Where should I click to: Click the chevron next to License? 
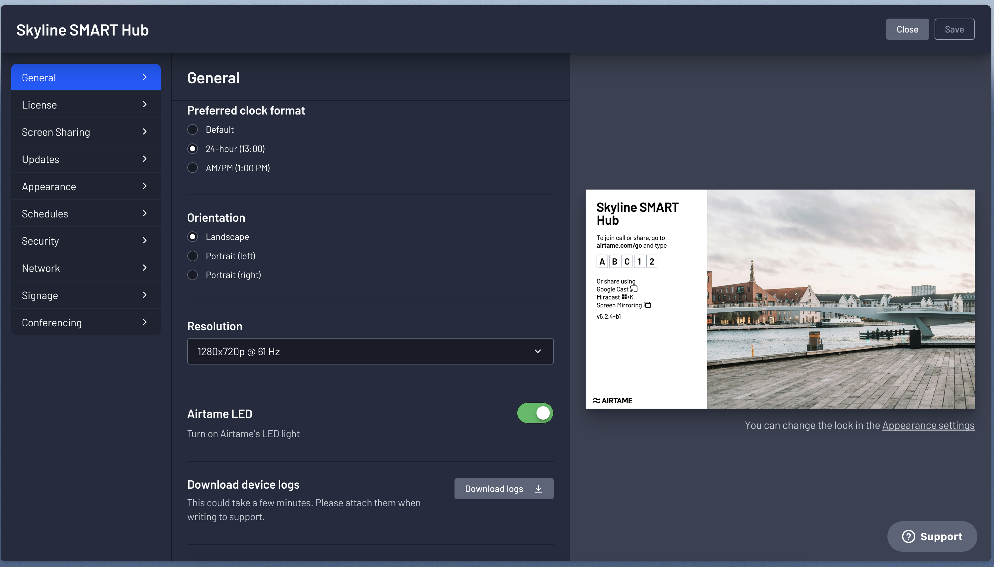(144, 104)
